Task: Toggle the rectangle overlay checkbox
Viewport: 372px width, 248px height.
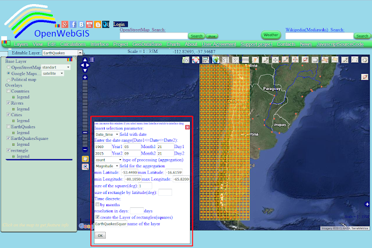Action: (x=9, y=150)
